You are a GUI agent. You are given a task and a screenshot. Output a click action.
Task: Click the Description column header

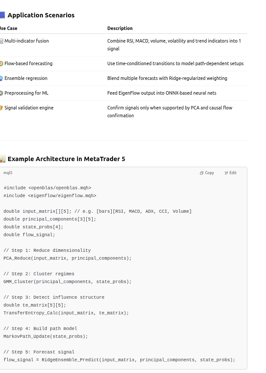(x=120, y=28)
